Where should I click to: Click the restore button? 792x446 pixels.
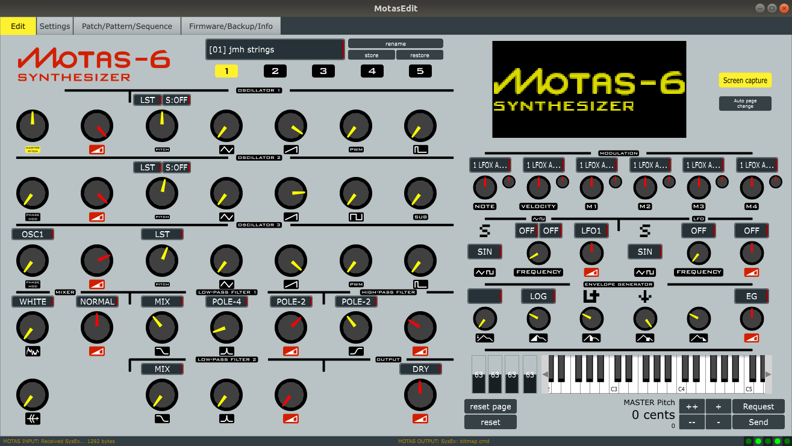pos(420,55)
